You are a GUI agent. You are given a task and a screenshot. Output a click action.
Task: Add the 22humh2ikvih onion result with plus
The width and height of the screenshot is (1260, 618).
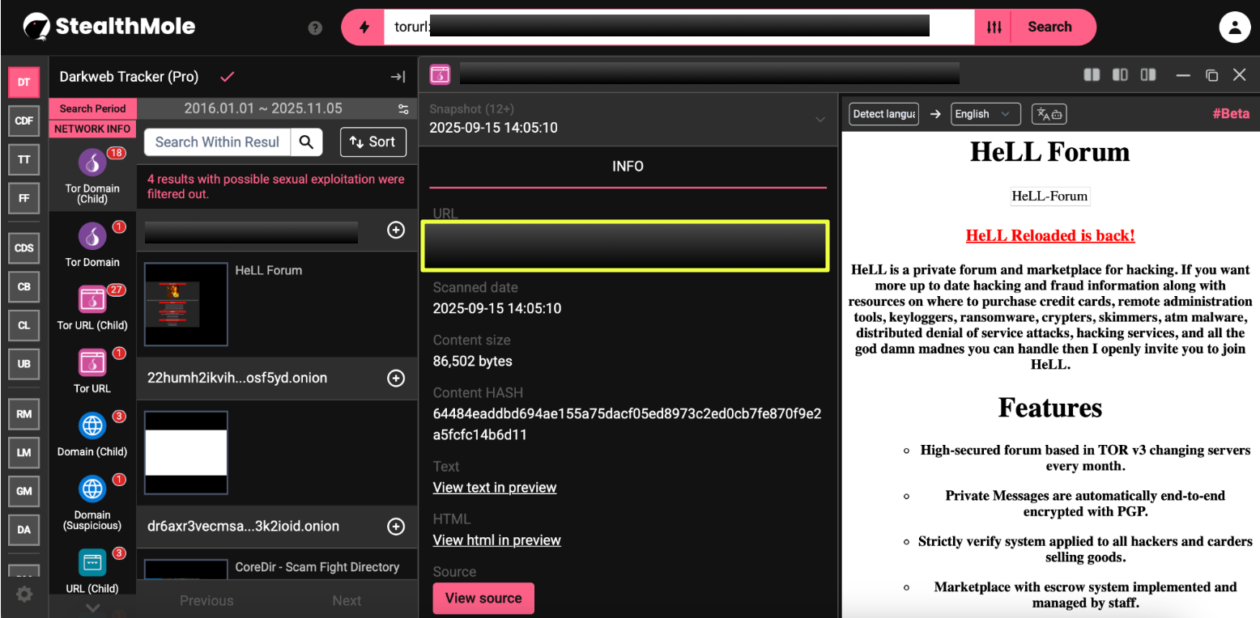(x=396, y=379)
